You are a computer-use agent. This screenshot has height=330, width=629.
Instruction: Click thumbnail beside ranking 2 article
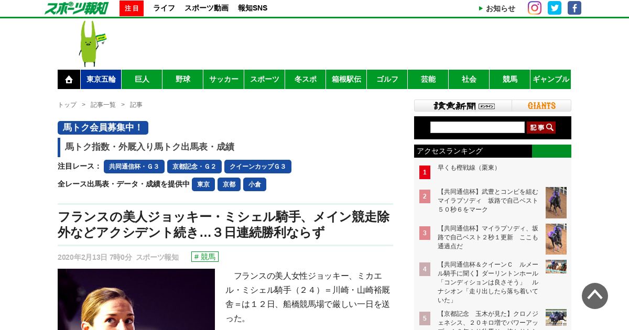click(556, 203)
